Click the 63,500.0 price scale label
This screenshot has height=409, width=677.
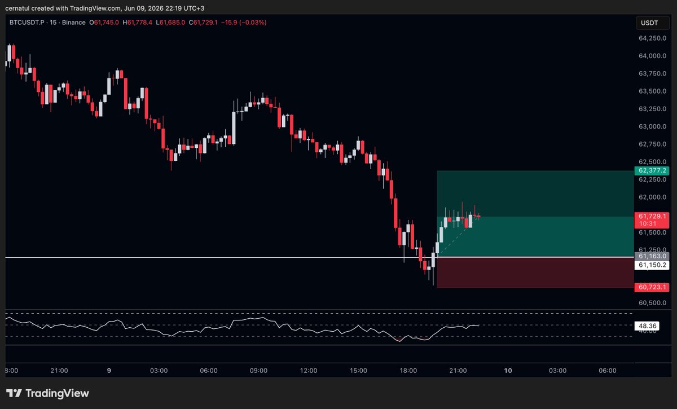(x=652, y=91)
